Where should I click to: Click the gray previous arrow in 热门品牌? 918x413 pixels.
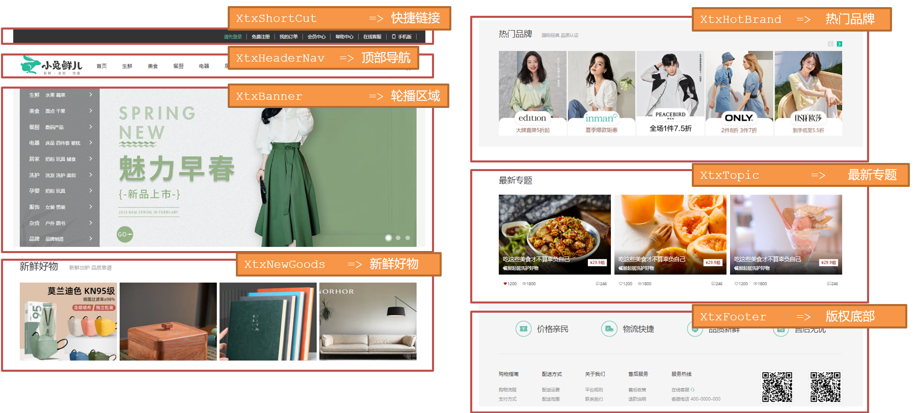click(x=830, y=44)
